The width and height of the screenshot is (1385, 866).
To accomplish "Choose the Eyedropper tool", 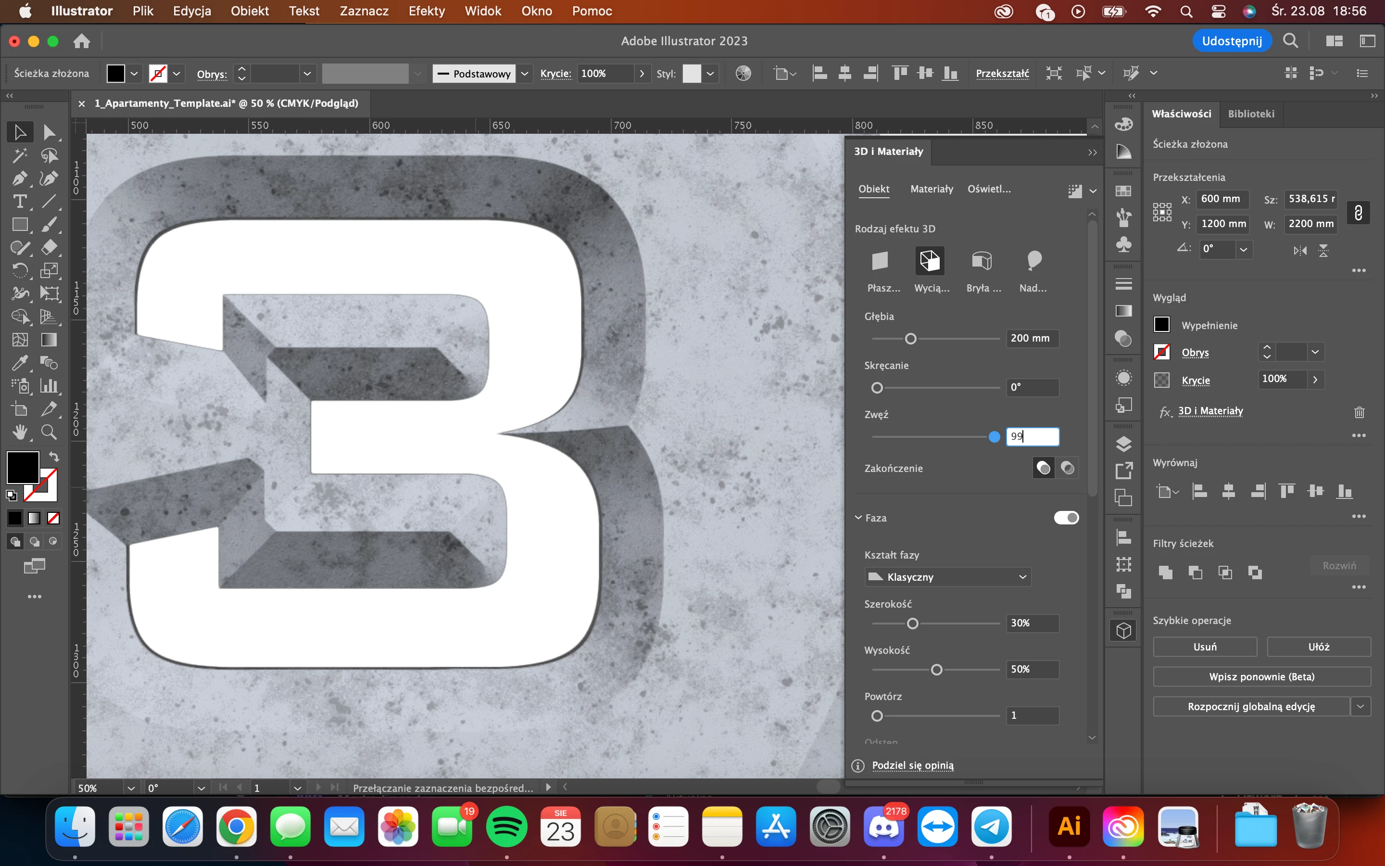I will coord(20,363).
